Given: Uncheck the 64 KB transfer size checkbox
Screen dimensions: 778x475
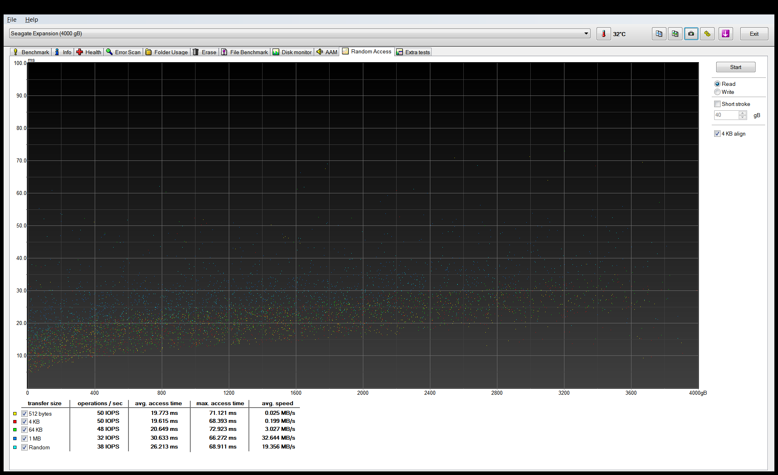Looking at the screenshot, I should click(24, 430).
